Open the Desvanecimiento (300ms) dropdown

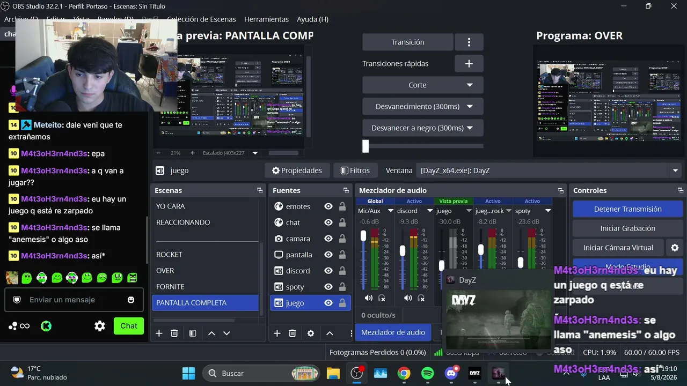click(x=423, y=107)
